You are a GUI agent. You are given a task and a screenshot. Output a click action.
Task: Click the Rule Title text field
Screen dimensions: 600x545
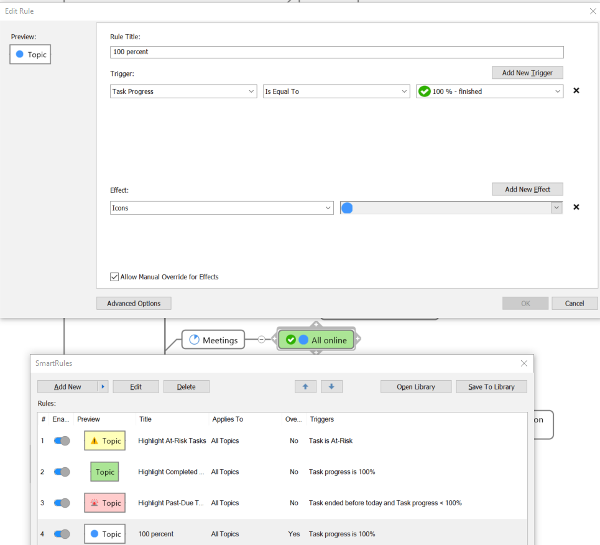[x=336, y=52]
